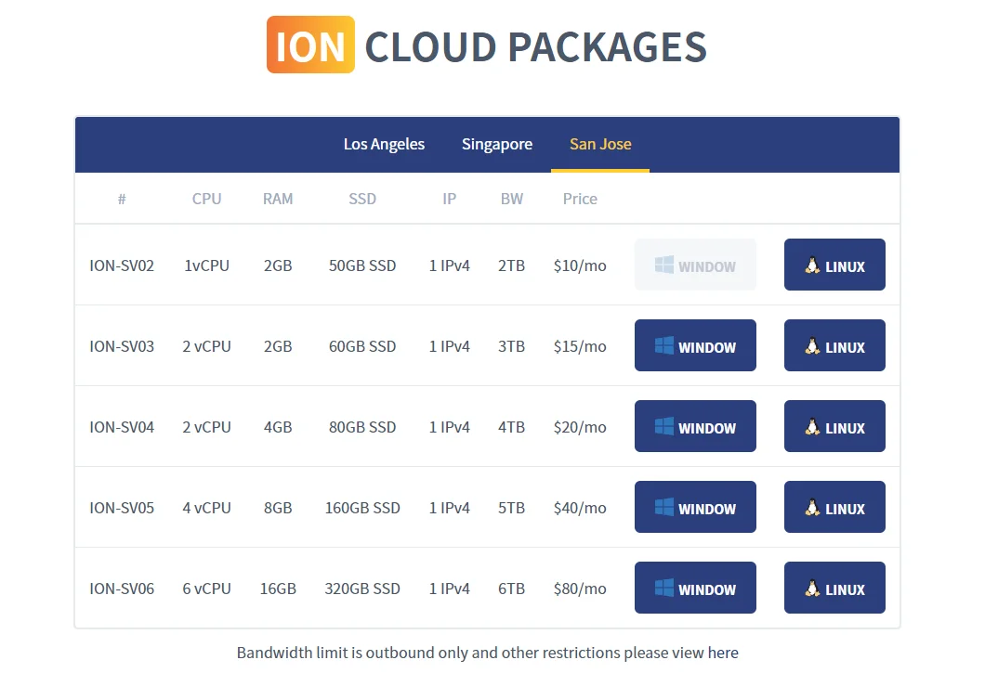Order ION-SV03 with Linux button
This screenshot has width=985, height=686.
pos(834,346)
